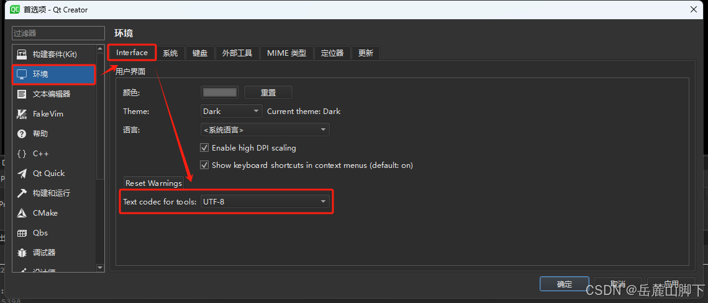
Task: Open Text codec for tools UTF-8 dropdown
Action: coord(265,202)
